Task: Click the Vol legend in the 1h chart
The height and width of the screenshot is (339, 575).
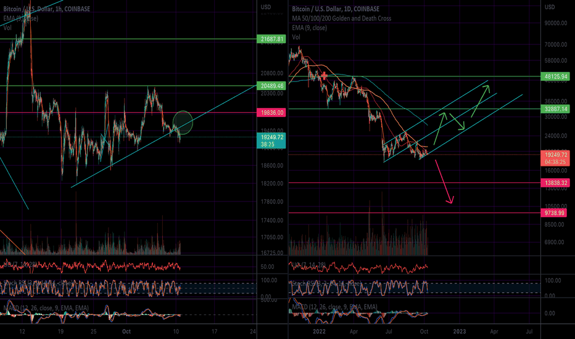Action: click(7, 28)
